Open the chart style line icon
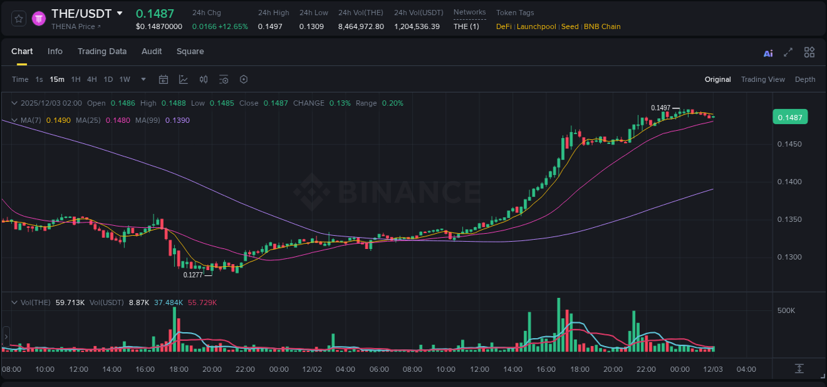 point(183,79)
